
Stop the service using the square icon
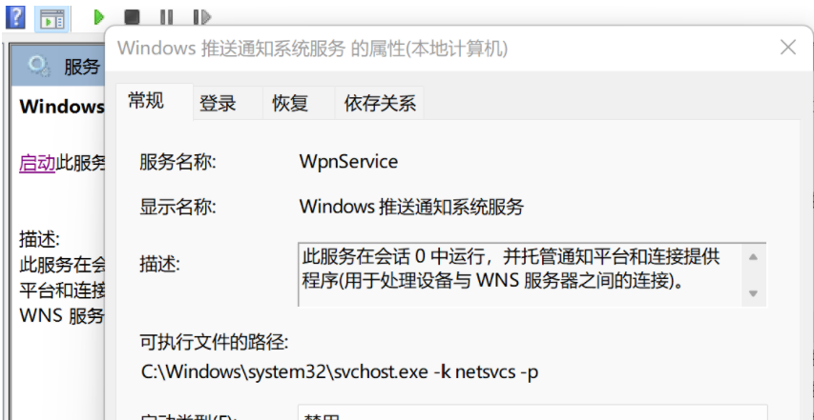(x=132, y=17)
